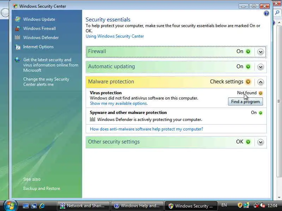Open Windows Update link
Viewport: 282px width, 211px height.
point(39,19)
